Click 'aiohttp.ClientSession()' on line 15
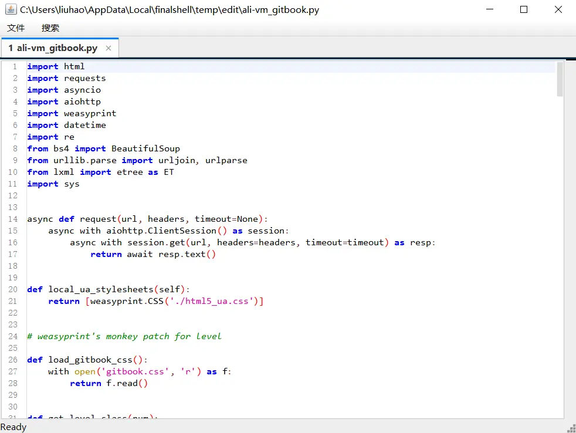Screen dimensions: 576x433 167,231
